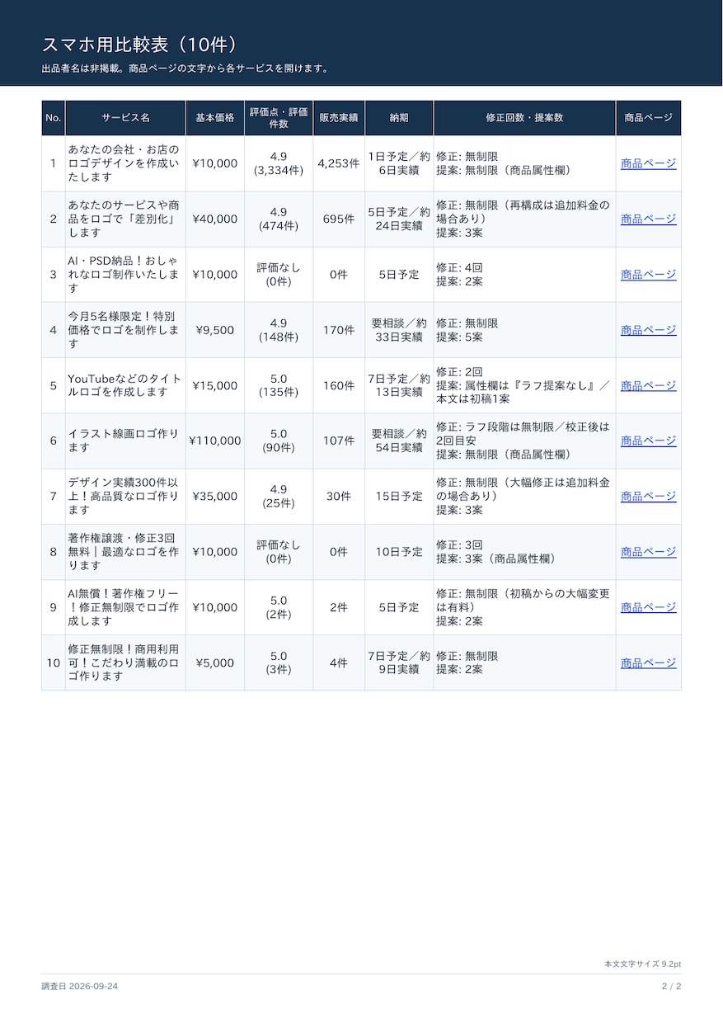Click the ¥9,500 price cell
Viewport: 723px width, 1023px height.
point(215,330)
